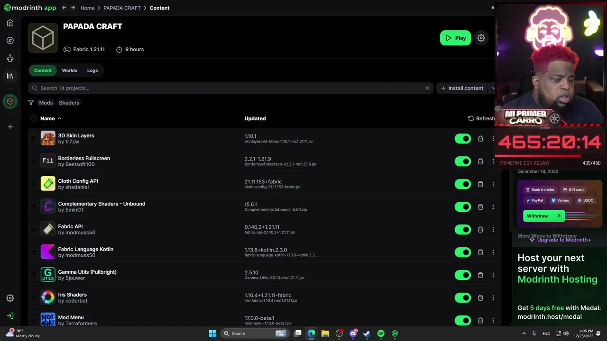Disable the Fabric Language Kotlin toggle
The width and height of the screenshot is (607, 341).
coord(463,252)
